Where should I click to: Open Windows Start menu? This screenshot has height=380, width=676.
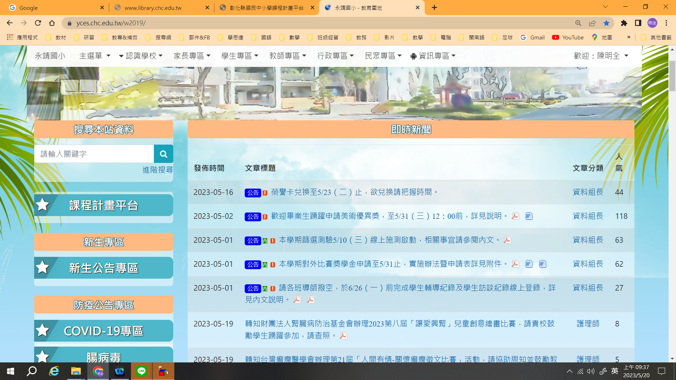pyautogui.click(x=11, y=371)
